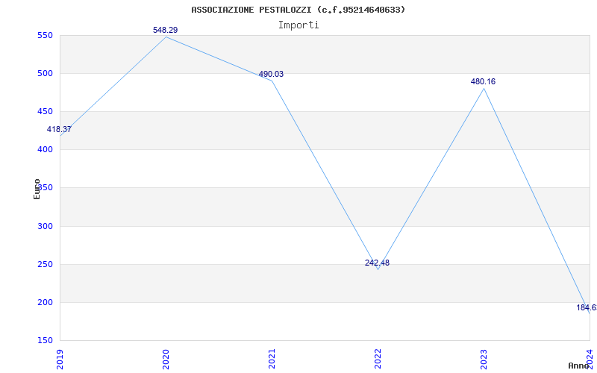
Task: Click the 550 y-axis tick label
Action: click(x=45, y=36)
